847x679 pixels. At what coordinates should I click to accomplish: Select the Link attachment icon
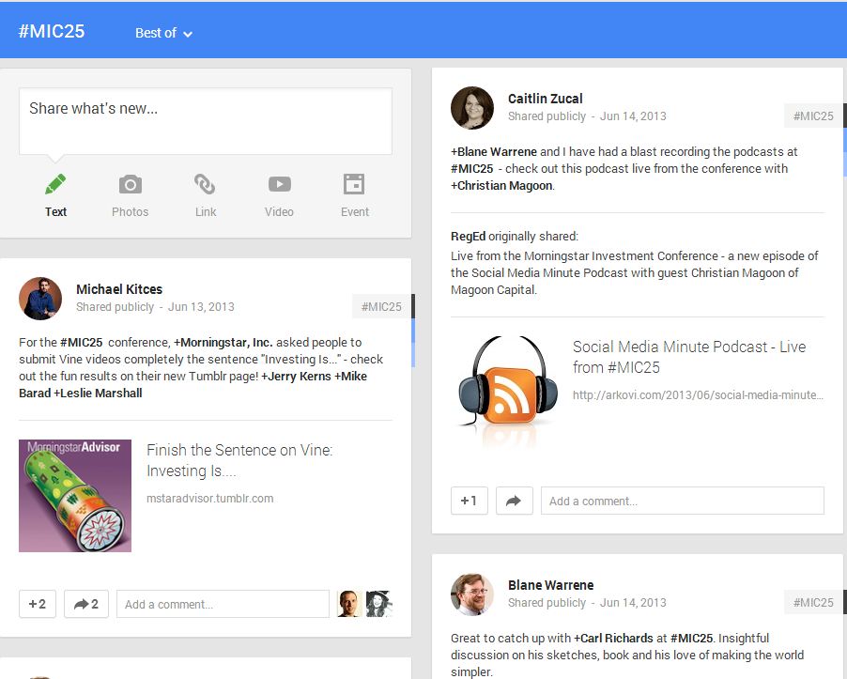pyautogui.click(x=205, y=184)
